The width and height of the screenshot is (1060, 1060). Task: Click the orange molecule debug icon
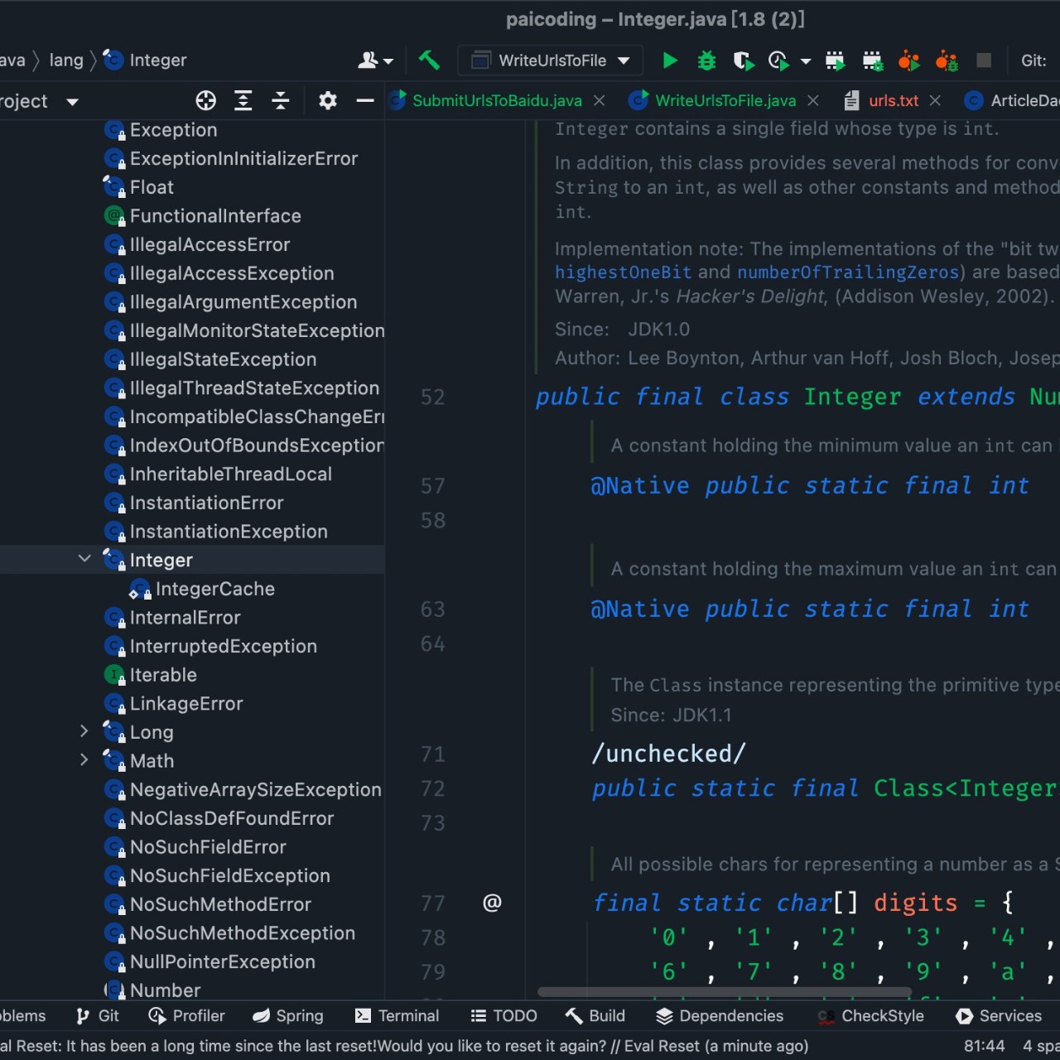(x=947, y=60)
